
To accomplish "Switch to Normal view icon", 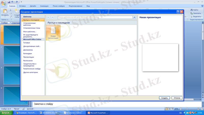I will click(167, 109).
